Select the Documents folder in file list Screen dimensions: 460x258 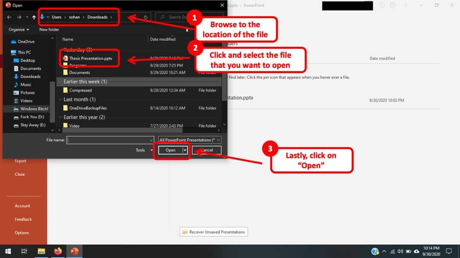click(x=77, y=73)
